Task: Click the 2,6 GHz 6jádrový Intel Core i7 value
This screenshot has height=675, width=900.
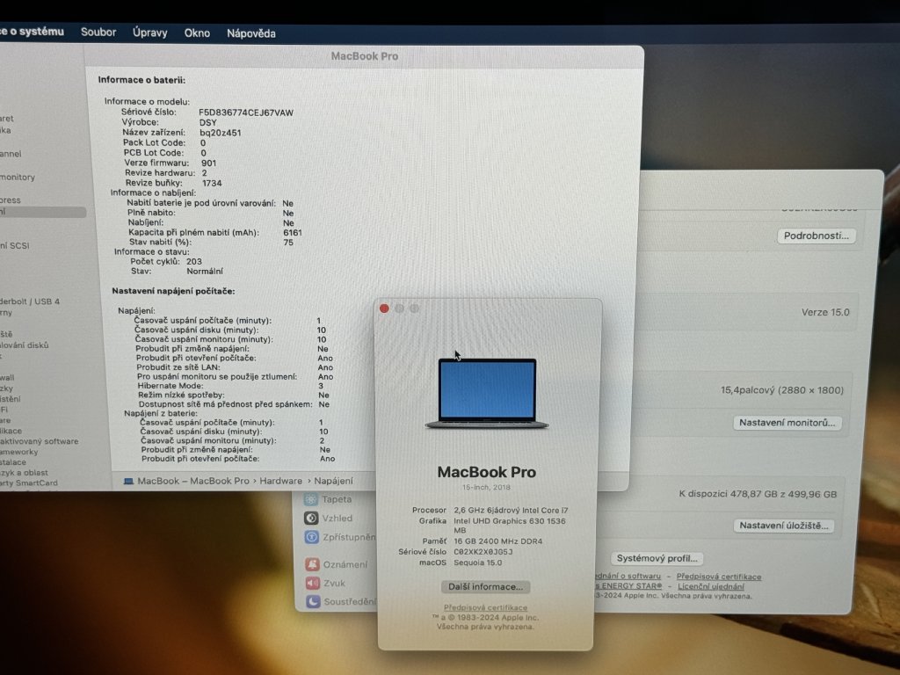Action: tap(511, 511)
